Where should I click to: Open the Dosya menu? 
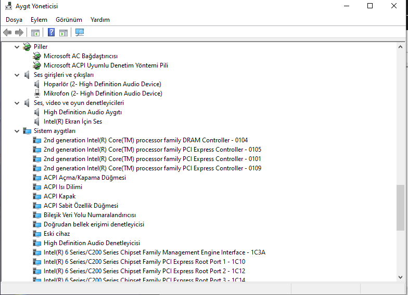14,20
